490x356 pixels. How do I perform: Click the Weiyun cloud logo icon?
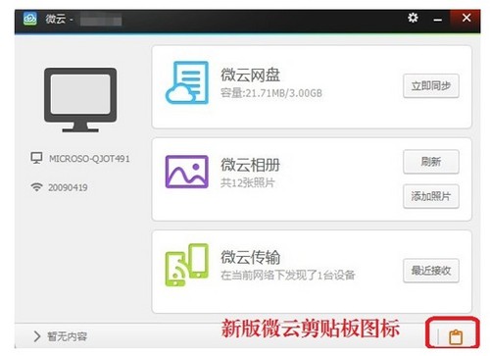30,19
